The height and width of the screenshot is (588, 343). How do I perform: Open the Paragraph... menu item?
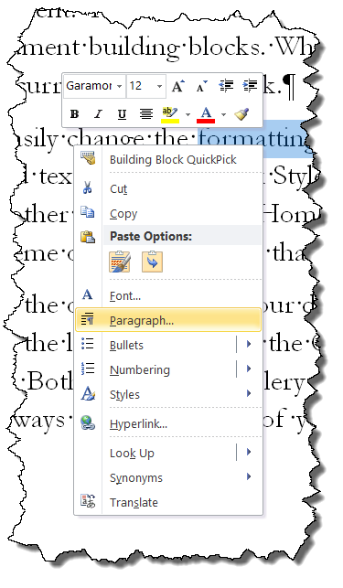tap(168, 320)
